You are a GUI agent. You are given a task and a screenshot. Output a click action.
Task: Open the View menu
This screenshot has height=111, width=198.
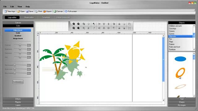coord(19,6)
